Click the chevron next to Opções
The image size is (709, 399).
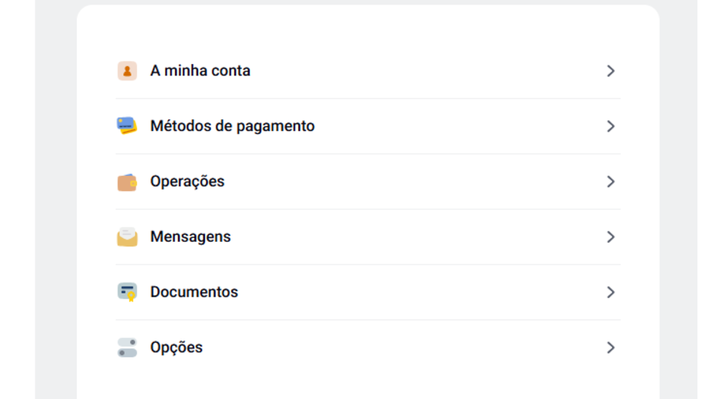610,348
